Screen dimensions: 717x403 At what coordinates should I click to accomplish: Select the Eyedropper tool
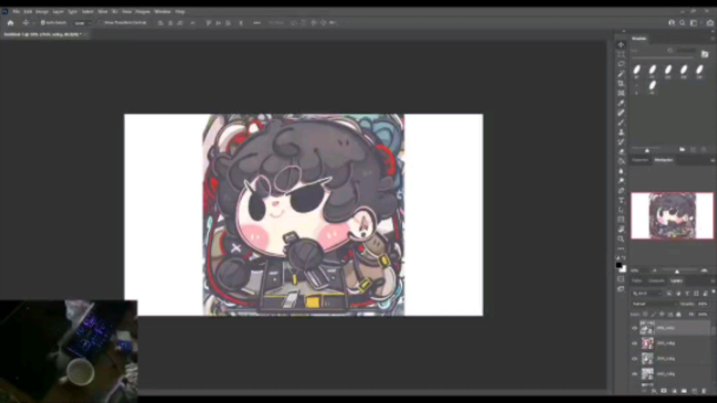coord(621,103)
